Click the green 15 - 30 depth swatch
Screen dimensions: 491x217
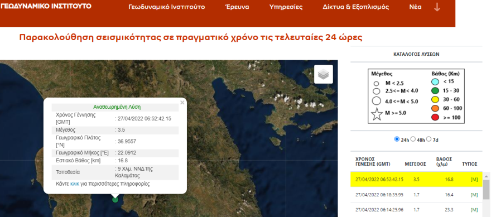[436, 91]
